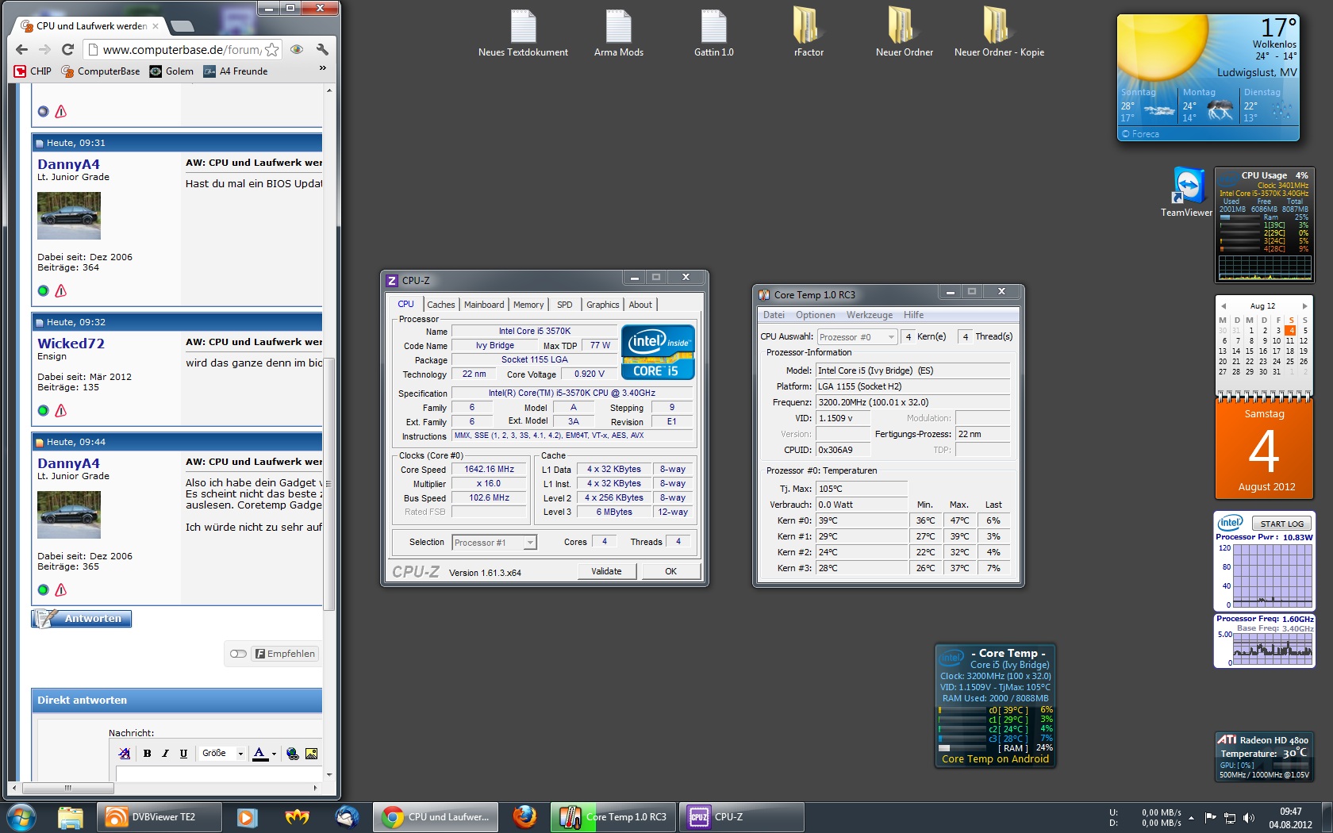The image size is (1333, 833).
Task: Open Wicked72's forum profile link
Action: [71, 344]
